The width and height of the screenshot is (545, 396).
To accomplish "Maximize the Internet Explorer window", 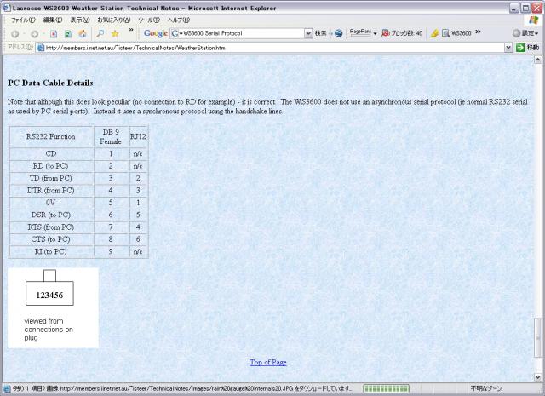I will [526, 8].
